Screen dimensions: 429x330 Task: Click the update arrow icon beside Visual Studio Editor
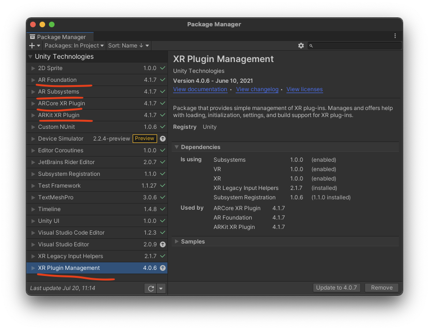coord(162,244)
